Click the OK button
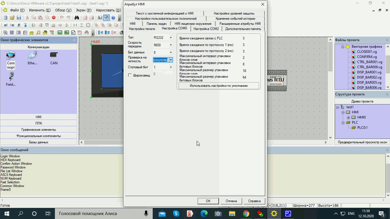 coord(208,201)
